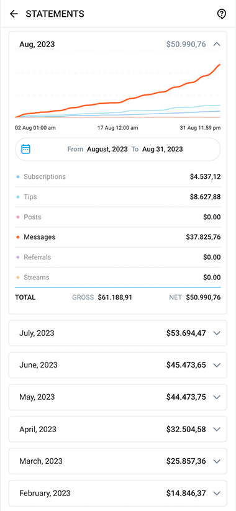Viewport: 236px width, 511px height.
Task: Click the Aug, 2023 header title
Action: [37, 44]
